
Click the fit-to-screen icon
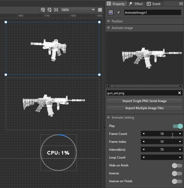pos(56,10)
